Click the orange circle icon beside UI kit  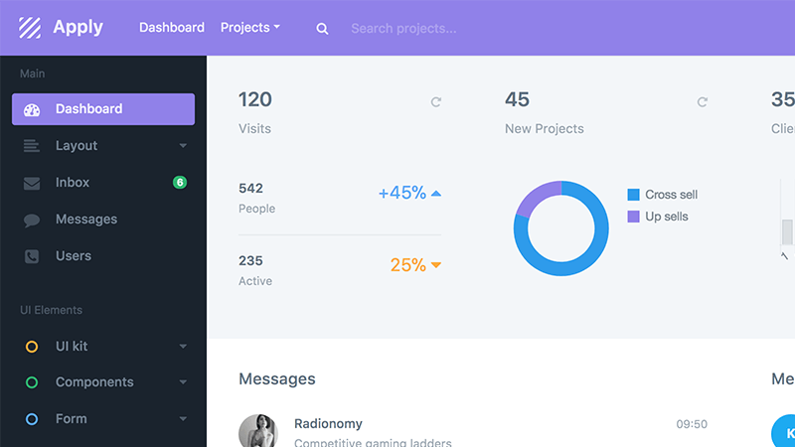[x=32, y=347]
